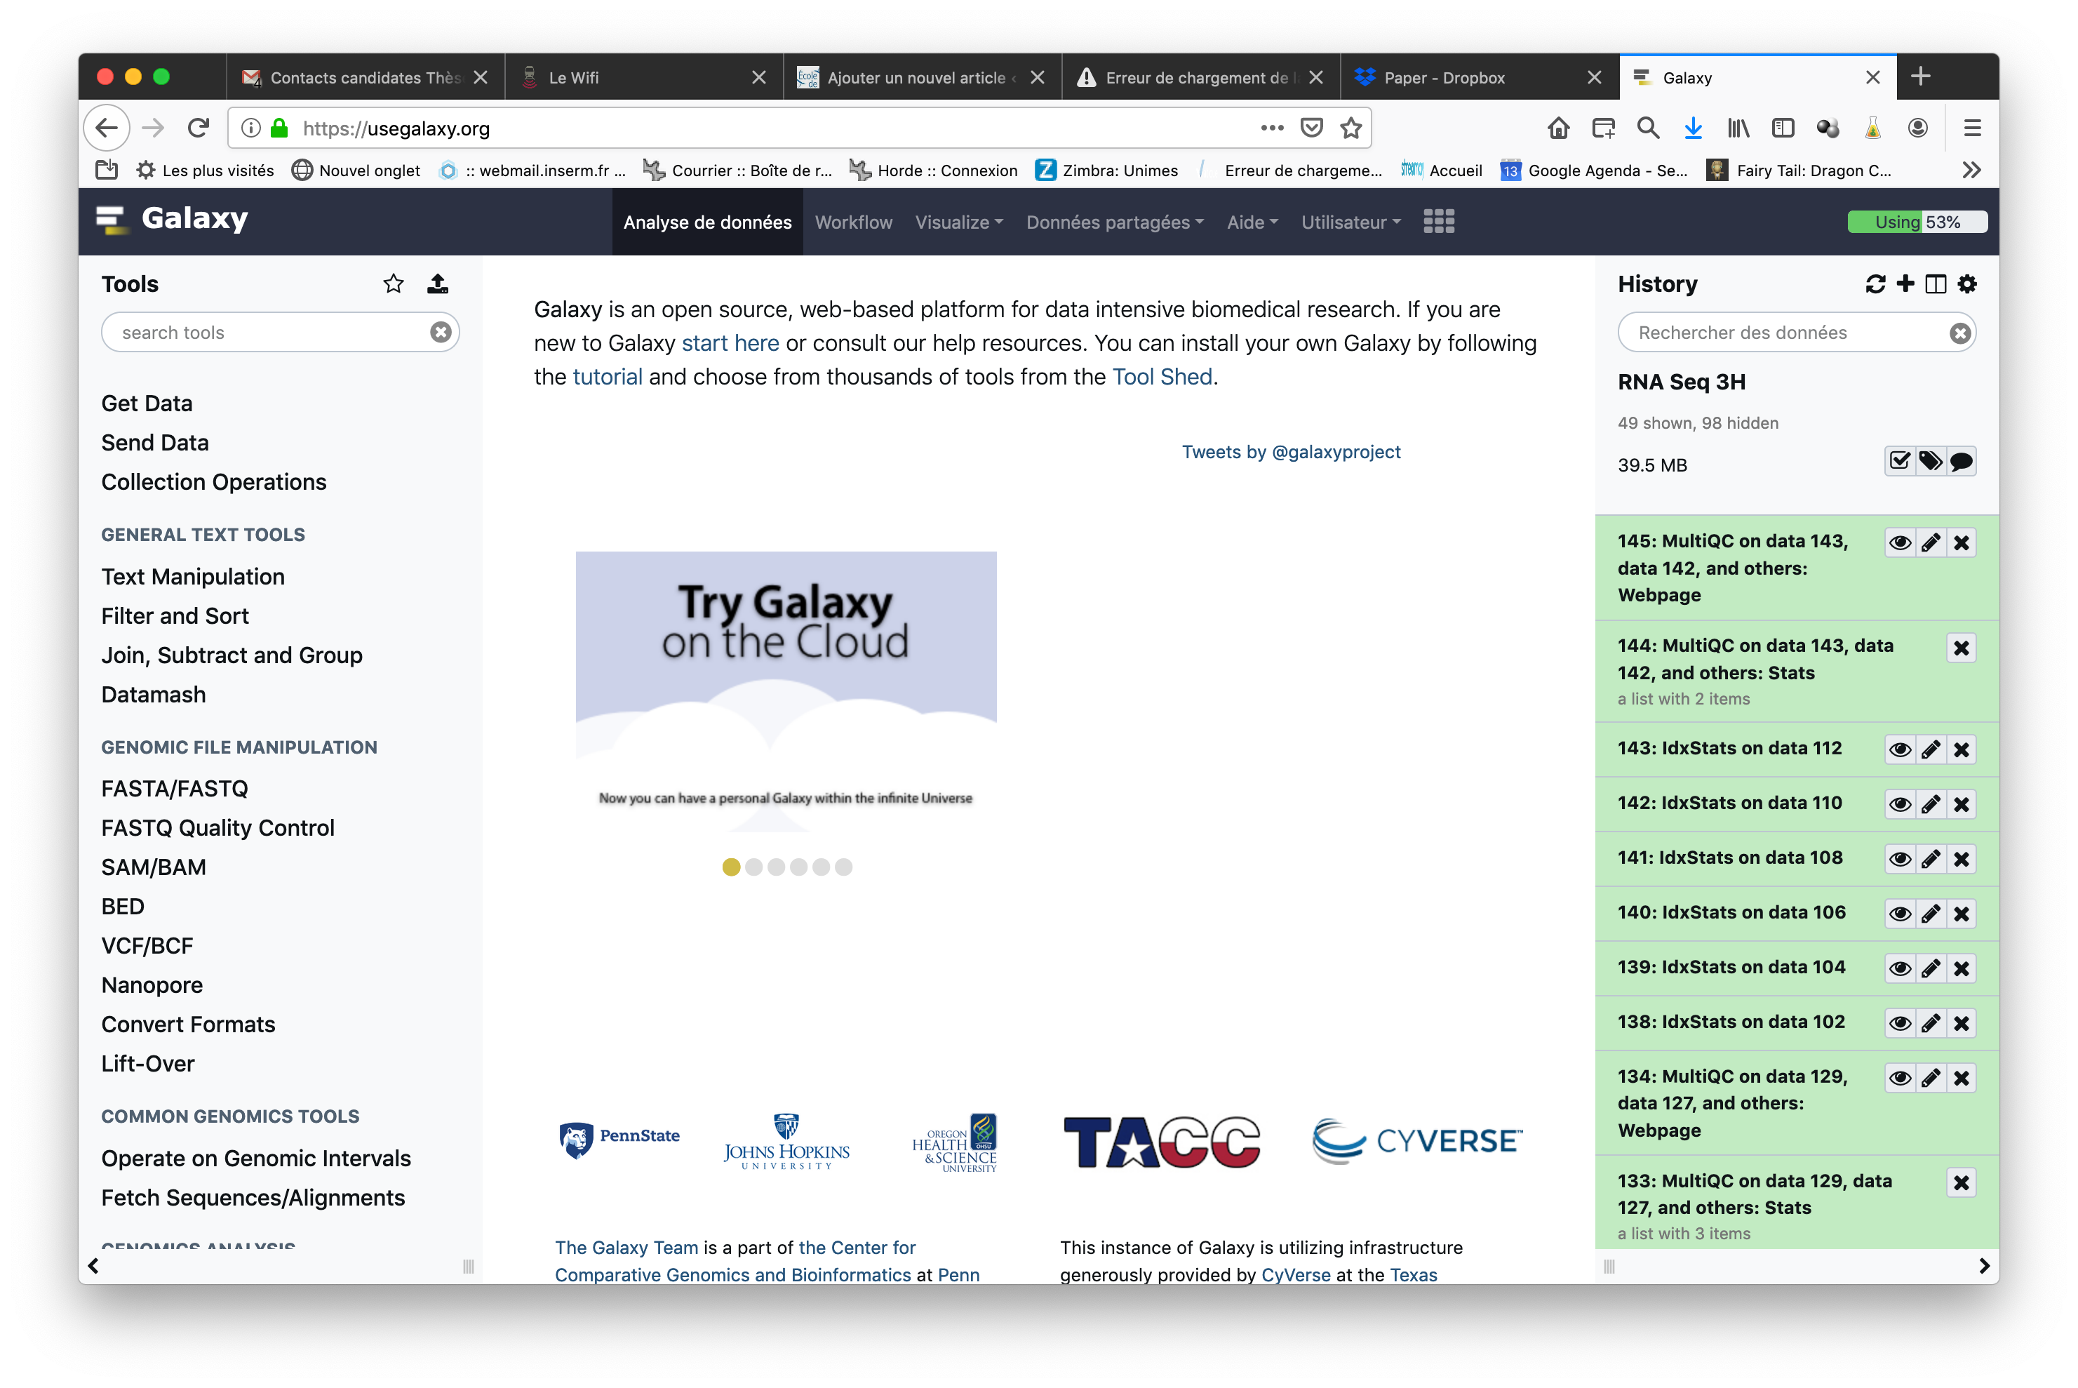2078x1388 pixels.
Task: Bookmark this page with the star icon
Action: [x=1350, y=128]
